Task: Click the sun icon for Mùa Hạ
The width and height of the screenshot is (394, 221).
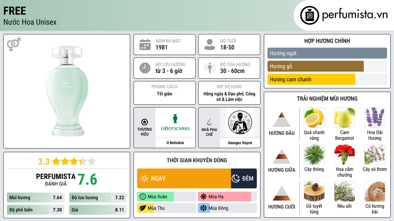Action: (204, 197)
